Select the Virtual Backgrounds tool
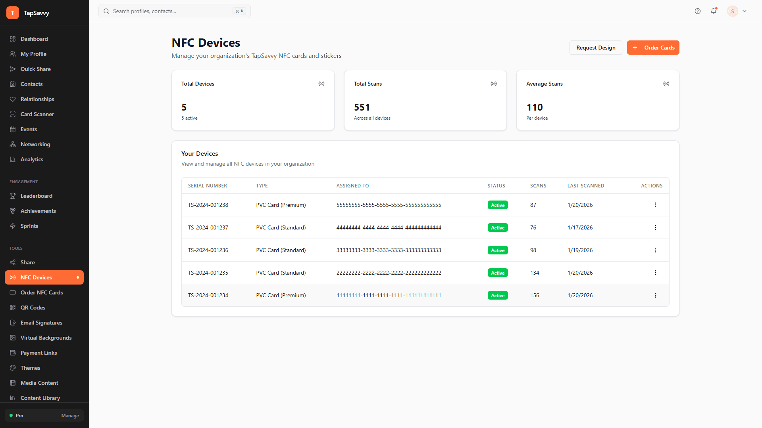The width and height of the screenshot is (762, 428). click(x=46, y=338)
